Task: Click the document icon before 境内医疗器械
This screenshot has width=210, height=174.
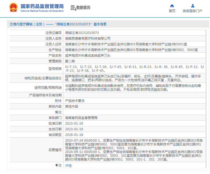Action: [x=11, y=24]
